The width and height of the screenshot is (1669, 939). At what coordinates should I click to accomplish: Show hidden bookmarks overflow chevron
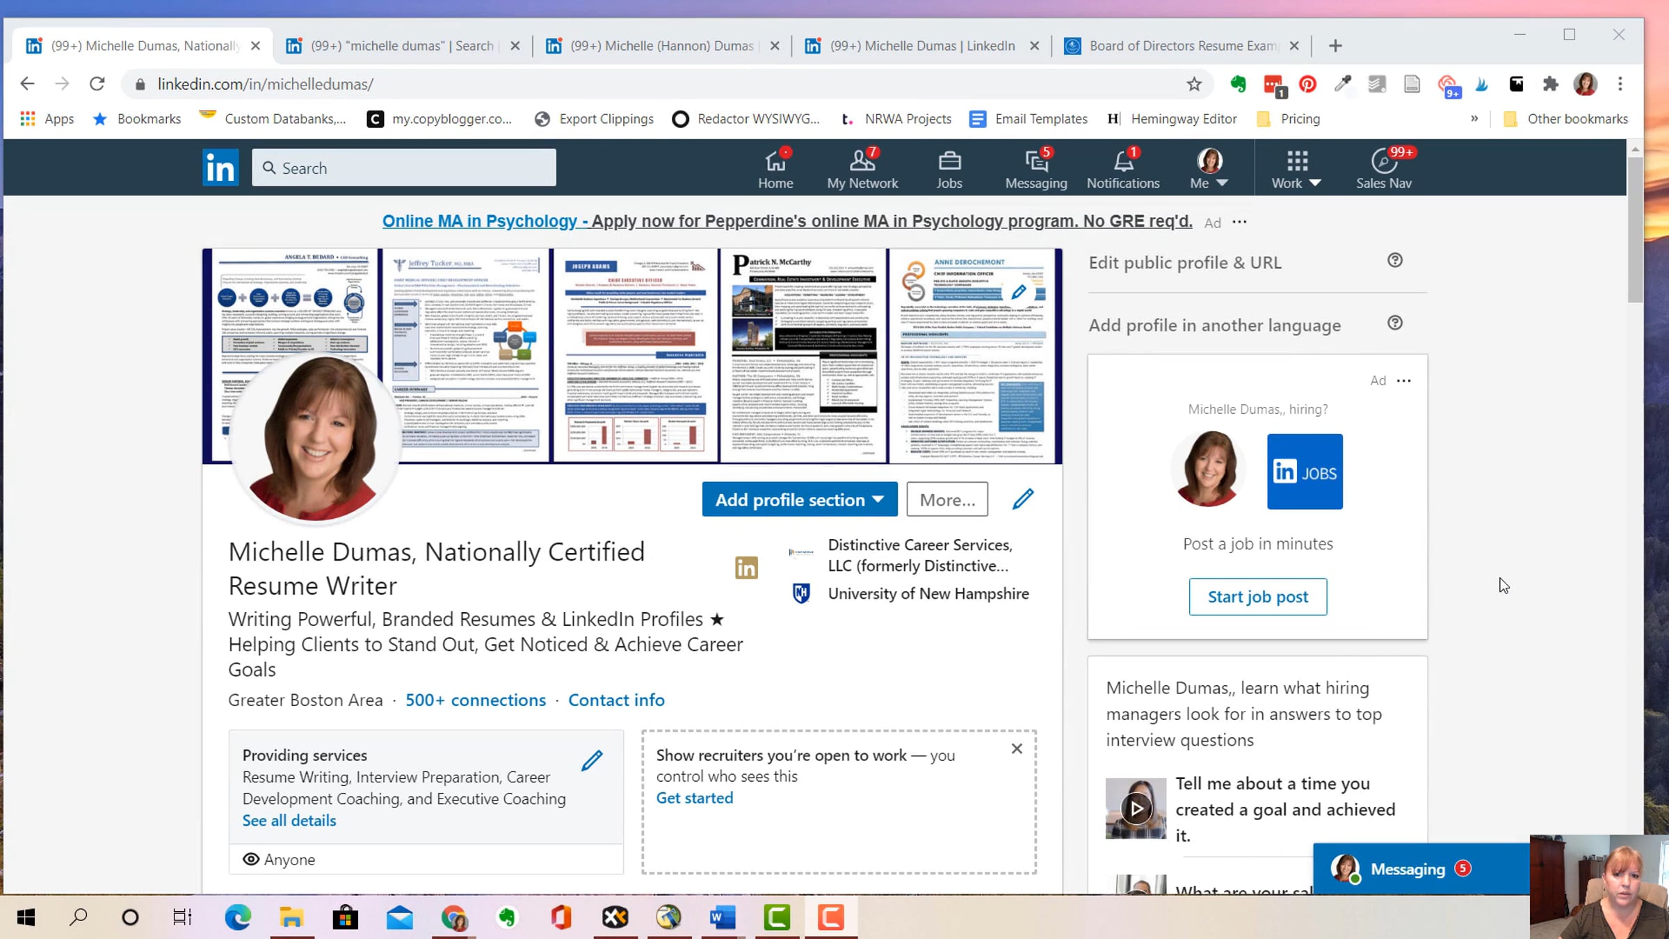[1474, 119]
